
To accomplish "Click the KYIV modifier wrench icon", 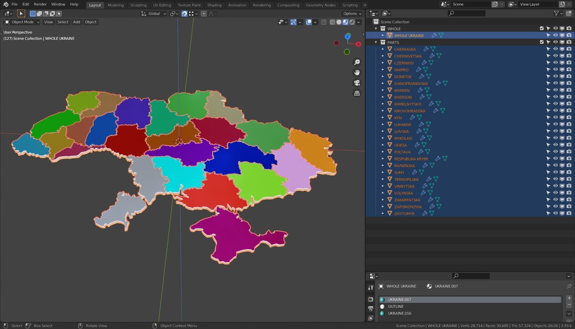I will pyautogui.click(x=412, y=118).
